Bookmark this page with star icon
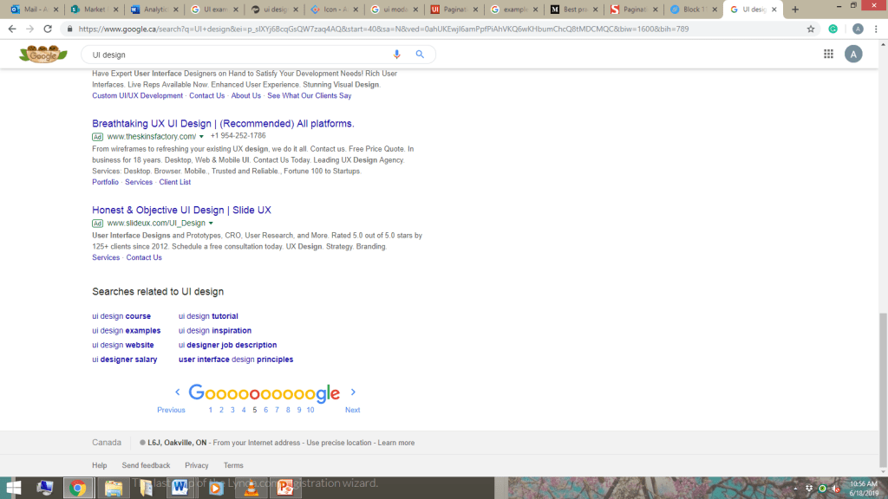The width and height of the screenshot is (888, 499). (811, 29)
